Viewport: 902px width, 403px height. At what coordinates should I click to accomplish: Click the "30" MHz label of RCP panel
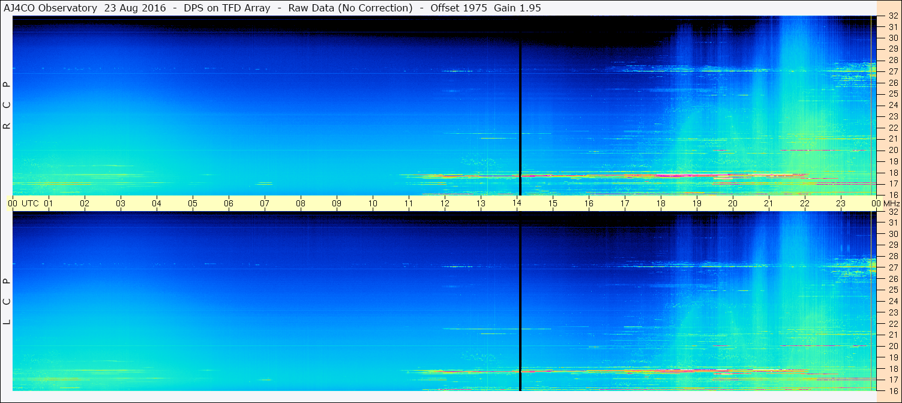[893, 38]
